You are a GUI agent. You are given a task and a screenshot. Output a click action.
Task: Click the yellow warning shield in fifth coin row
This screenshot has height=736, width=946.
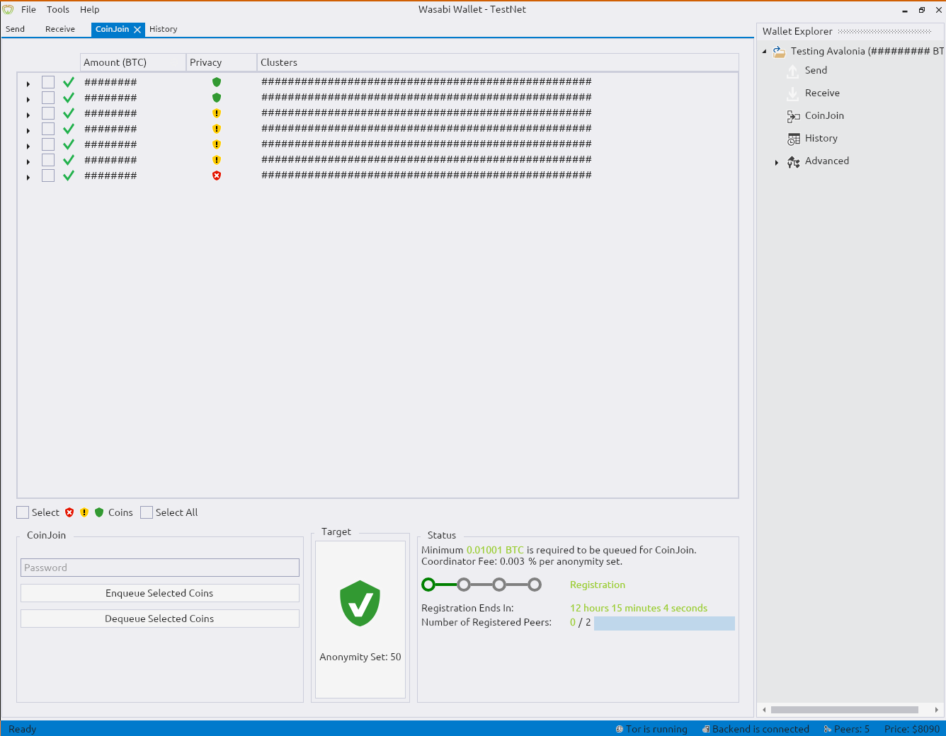click(217, 144)
